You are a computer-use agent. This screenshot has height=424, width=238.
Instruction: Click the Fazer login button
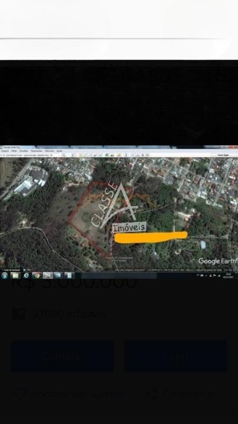click(223, 155)
